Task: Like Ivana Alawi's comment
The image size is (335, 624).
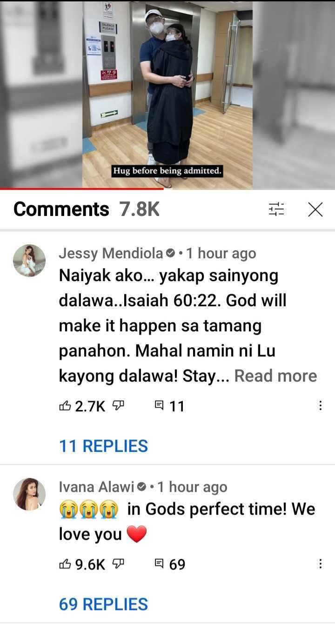Action: coord(64,564)
